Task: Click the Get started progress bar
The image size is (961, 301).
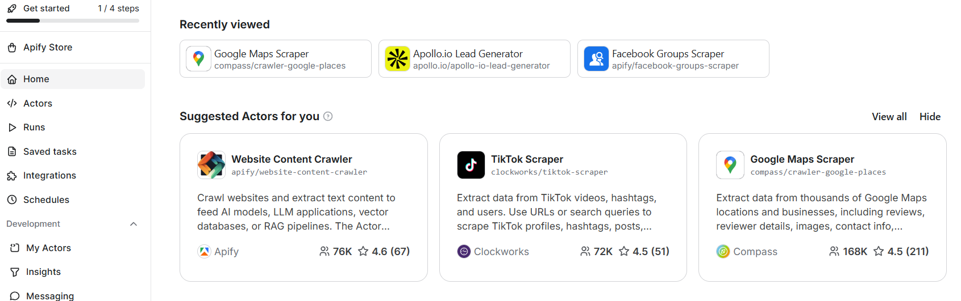Action: click(73, 21)
